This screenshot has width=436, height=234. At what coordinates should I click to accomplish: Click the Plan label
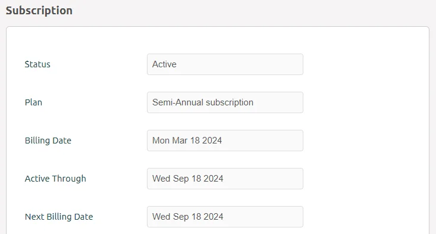tap(33, 102)
